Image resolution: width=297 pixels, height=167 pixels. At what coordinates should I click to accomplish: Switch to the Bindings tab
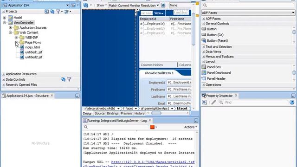(112, 113)
